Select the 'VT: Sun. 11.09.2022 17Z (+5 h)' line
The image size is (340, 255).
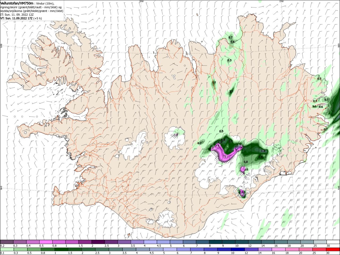(21, 19)
